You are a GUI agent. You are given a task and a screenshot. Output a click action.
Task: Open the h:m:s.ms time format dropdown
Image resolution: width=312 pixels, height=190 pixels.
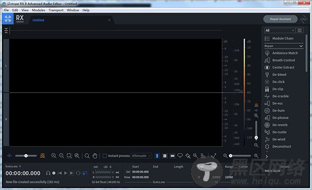(13, 166)
